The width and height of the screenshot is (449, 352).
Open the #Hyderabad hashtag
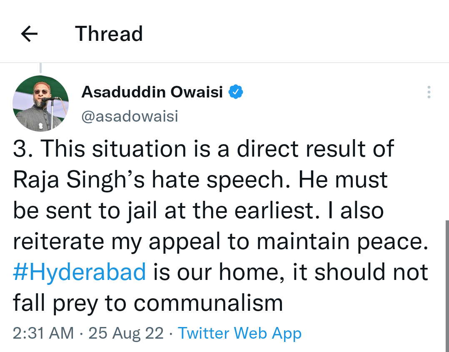[80, 272]
